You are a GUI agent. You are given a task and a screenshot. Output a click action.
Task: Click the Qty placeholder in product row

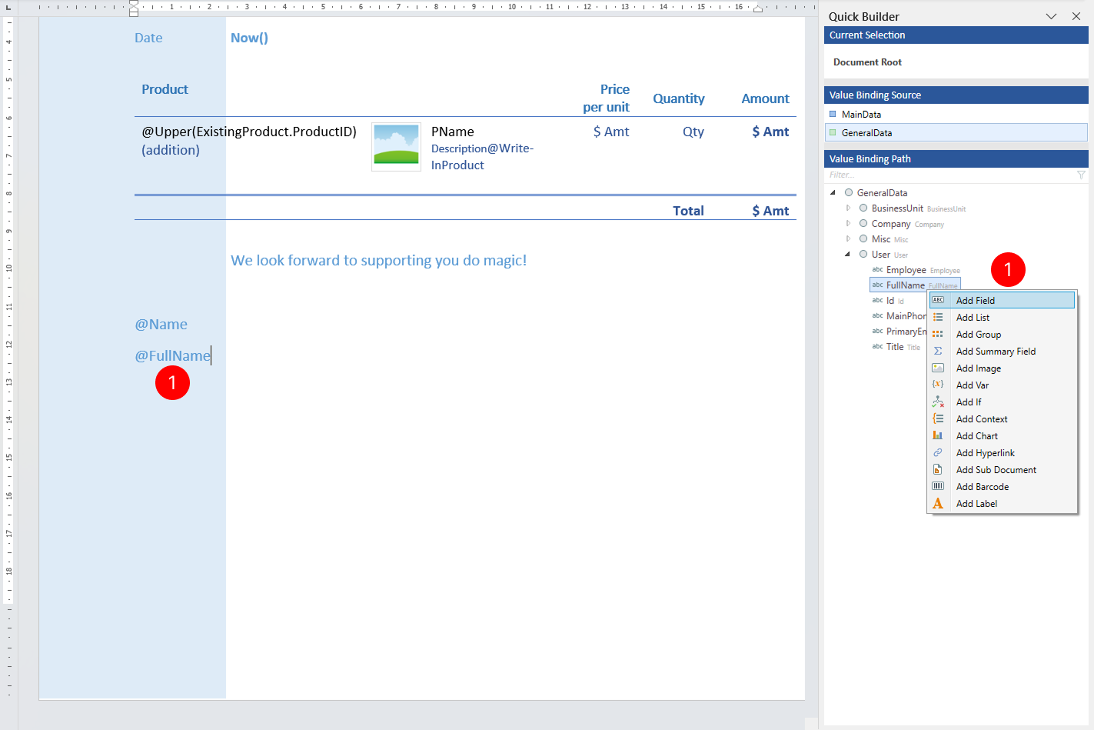[x=693, y=132]
